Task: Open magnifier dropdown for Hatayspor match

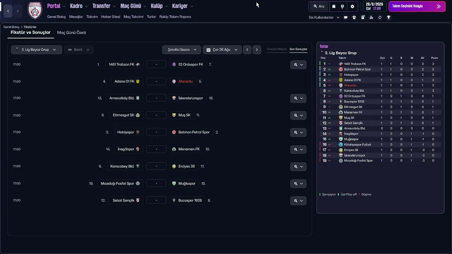Action: point(298,133)
